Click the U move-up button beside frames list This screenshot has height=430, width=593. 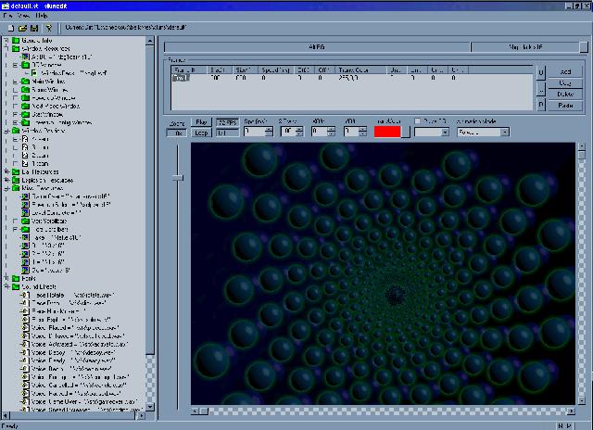(541, 71)
